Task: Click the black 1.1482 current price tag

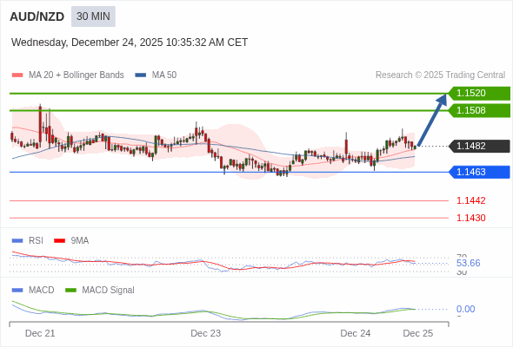Action: (479, 146)
